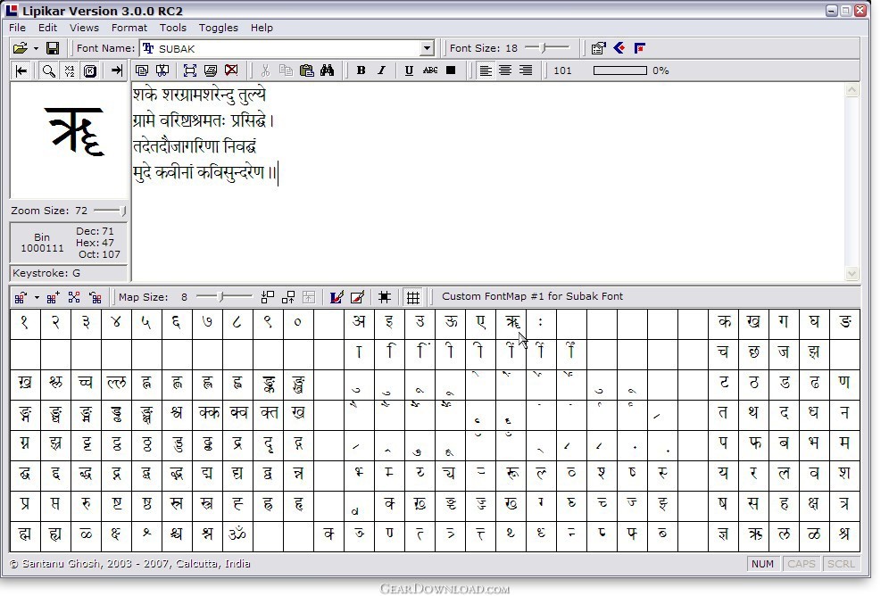Adjust the Map Size slider

coord(224,297)
